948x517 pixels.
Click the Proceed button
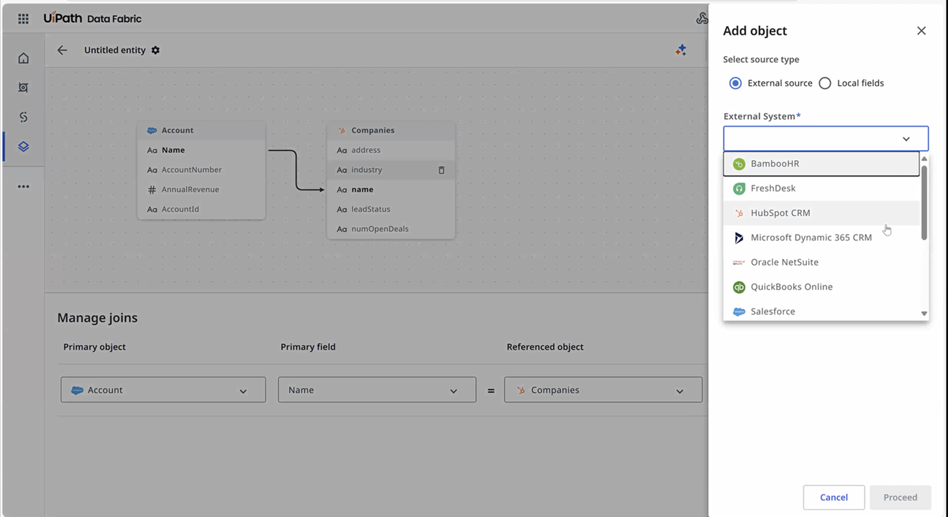click(900, 497)
